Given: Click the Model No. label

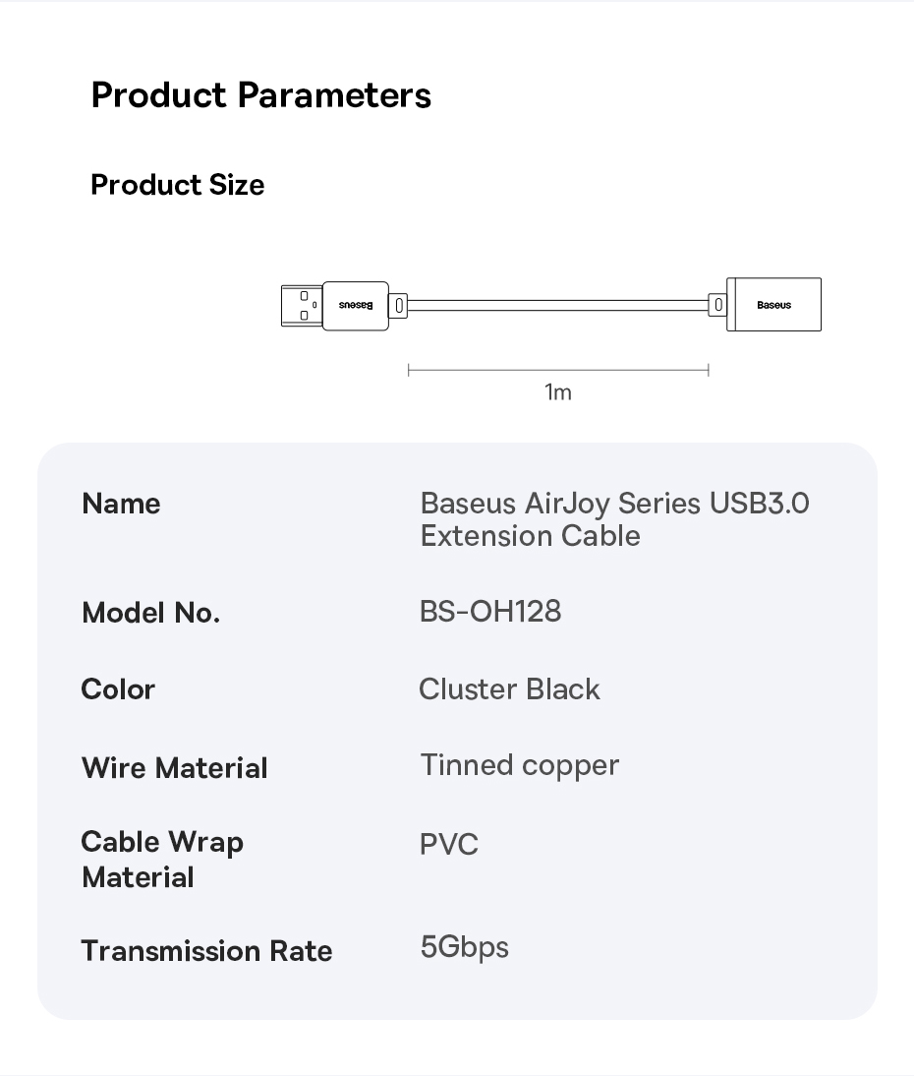Looking at the screenshot, I should (150, 613).
